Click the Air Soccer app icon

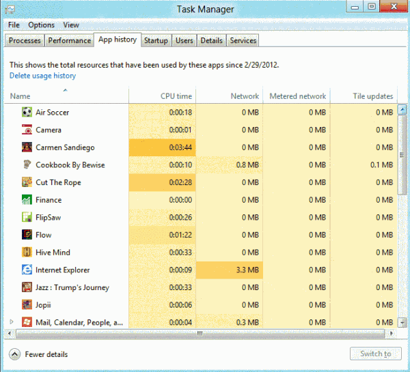pos(27,113)
